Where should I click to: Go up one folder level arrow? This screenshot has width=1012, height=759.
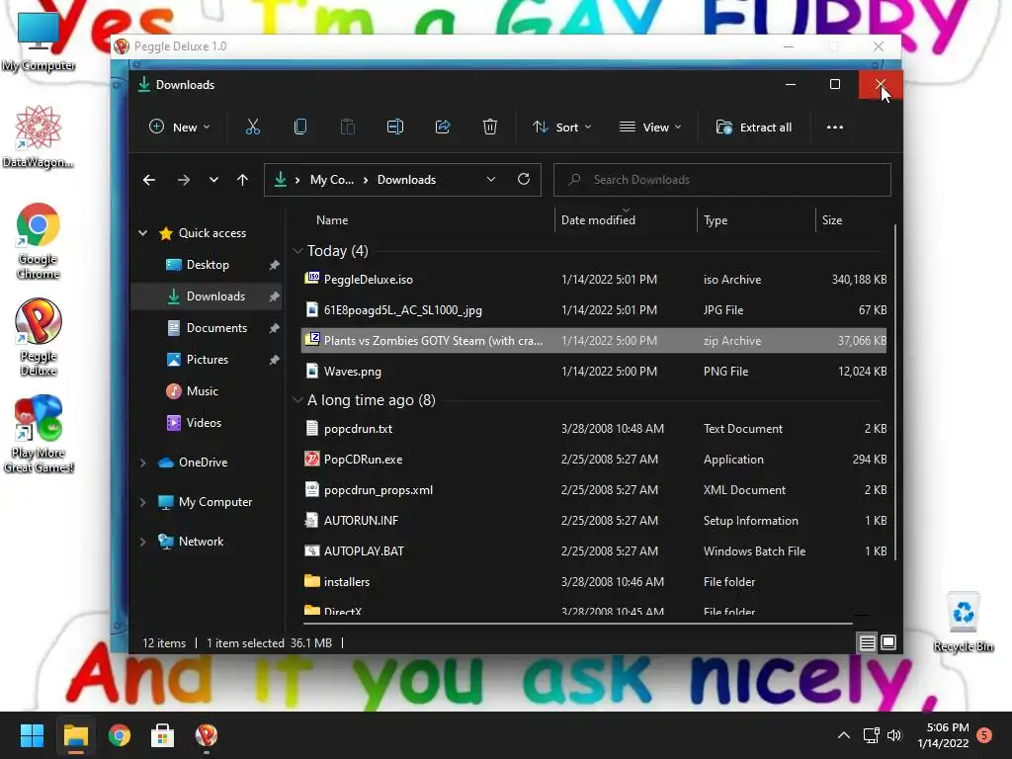[x=243, y=180]
